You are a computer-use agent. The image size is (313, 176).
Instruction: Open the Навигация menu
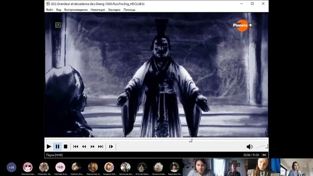point(98,10)
